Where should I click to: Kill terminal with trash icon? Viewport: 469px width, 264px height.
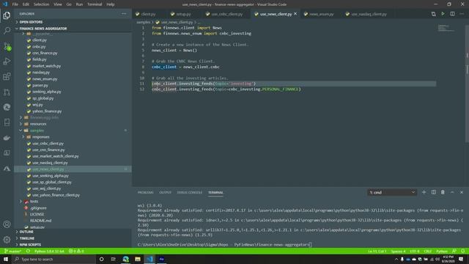click(x=443, y=192)
